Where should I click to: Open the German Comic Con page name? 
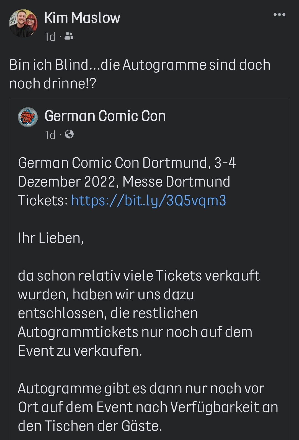point(105,116)
